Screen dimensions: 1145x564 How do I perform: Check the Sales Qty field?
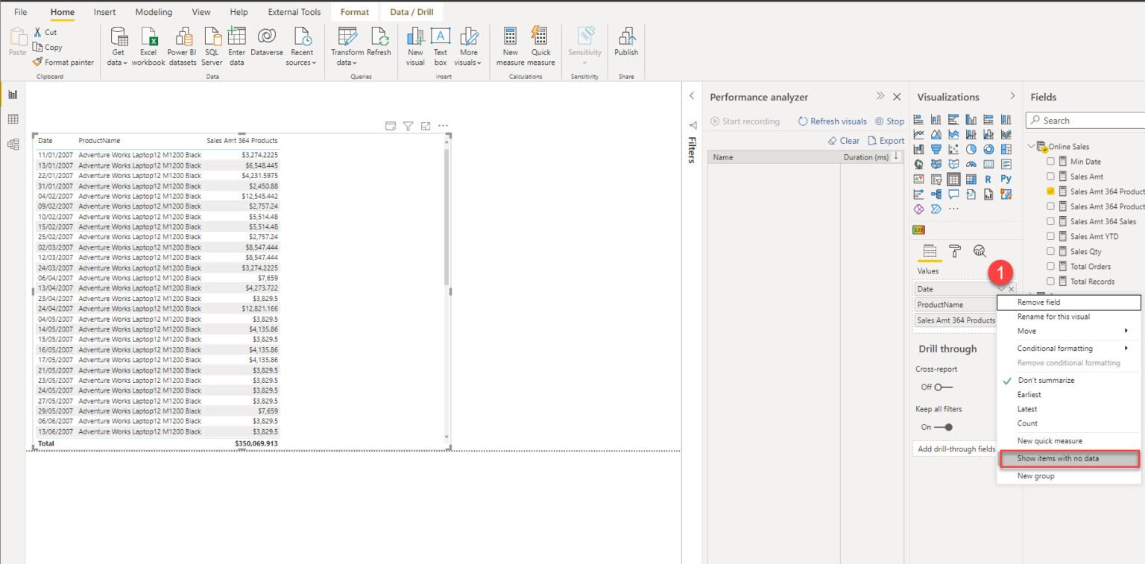(1051, 251)
